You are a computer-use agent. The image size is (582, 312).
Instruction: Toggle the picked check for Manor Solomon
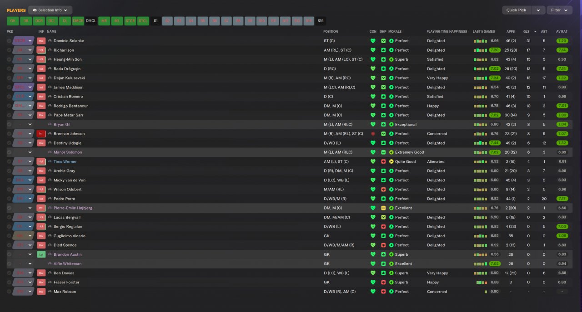pyautogui.click(x=9, y=152)
